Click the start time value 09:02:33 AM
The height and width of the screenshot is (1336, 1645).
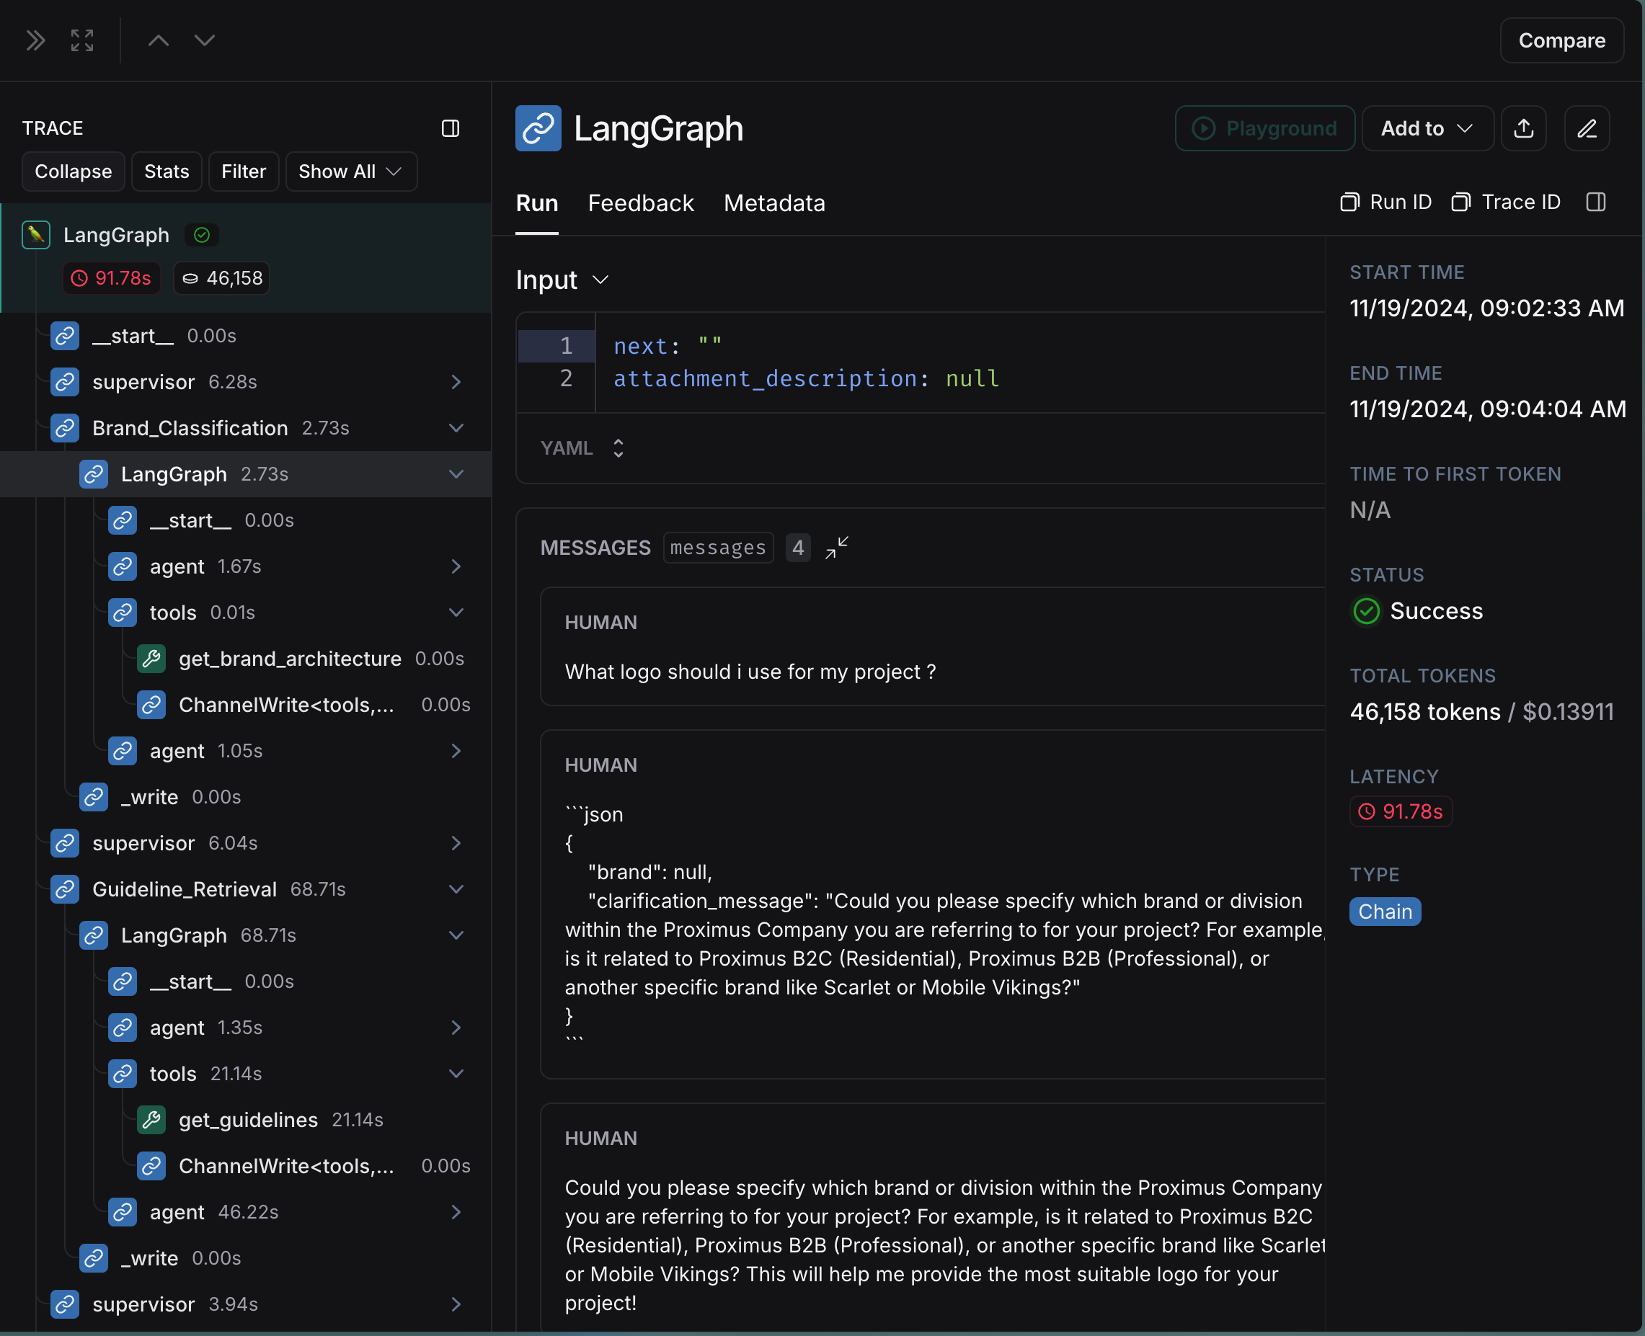1487,308
